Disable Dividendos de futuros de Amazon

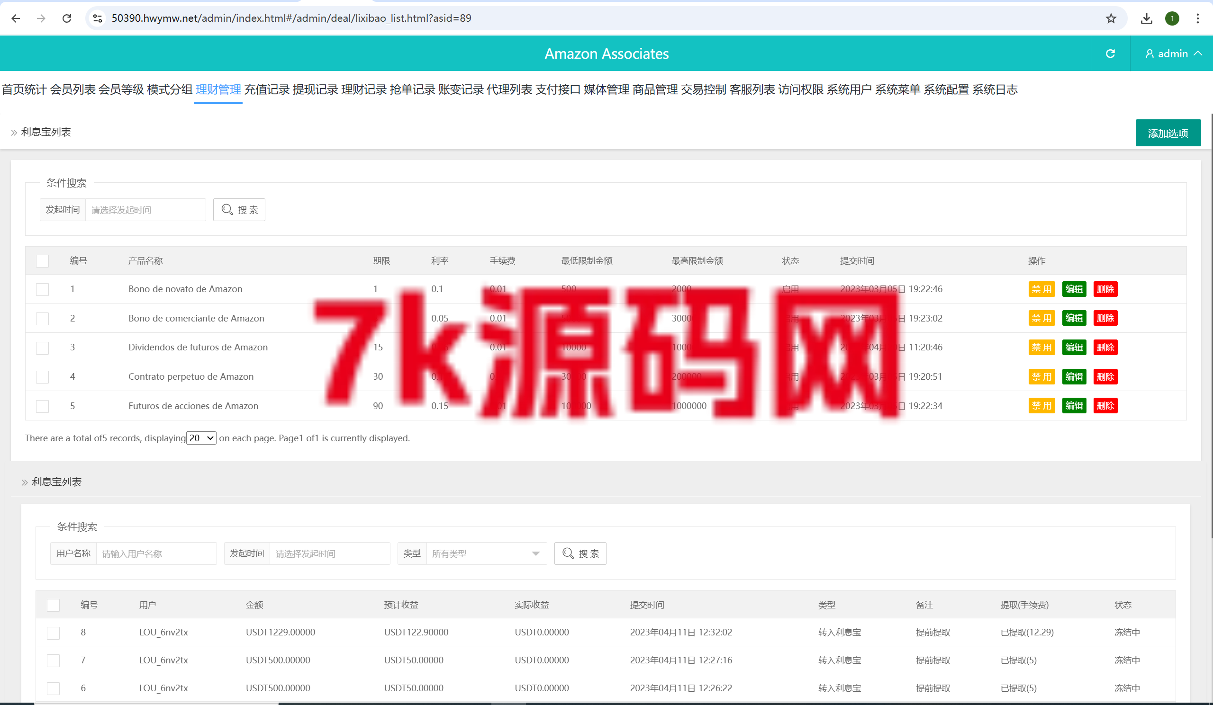click(x=1041, y=347)
